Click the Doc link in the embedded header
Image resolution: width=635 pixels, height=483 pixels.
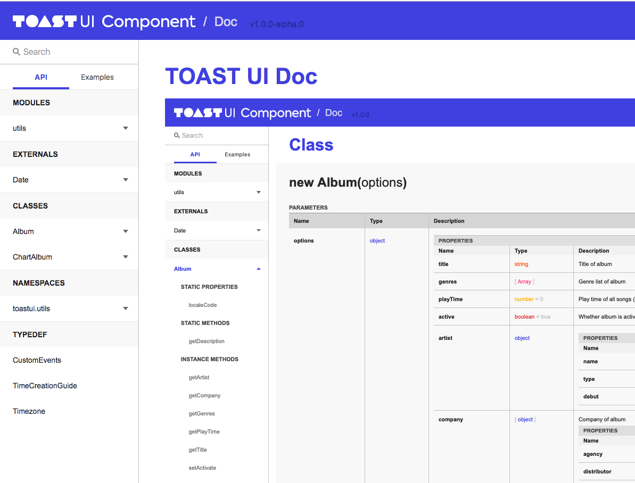(x=334, y=113)
